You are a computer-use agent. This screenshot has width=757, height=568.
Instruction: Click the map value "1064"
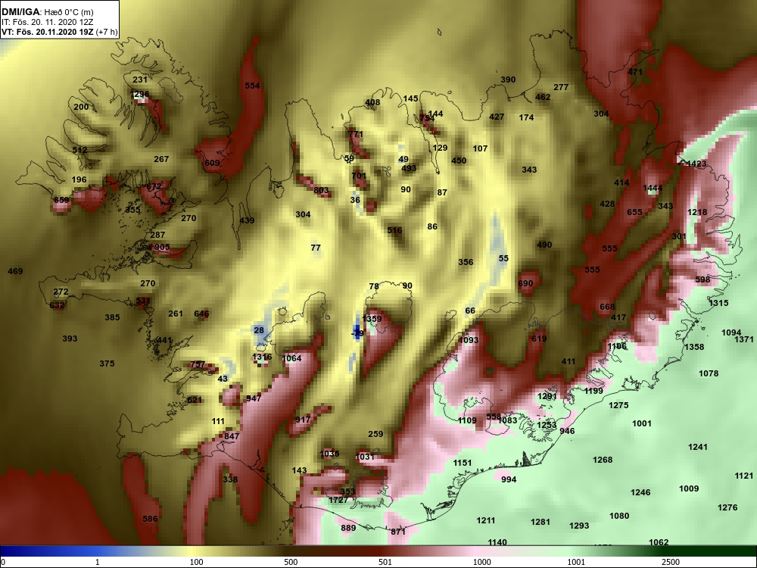[291, 358]
